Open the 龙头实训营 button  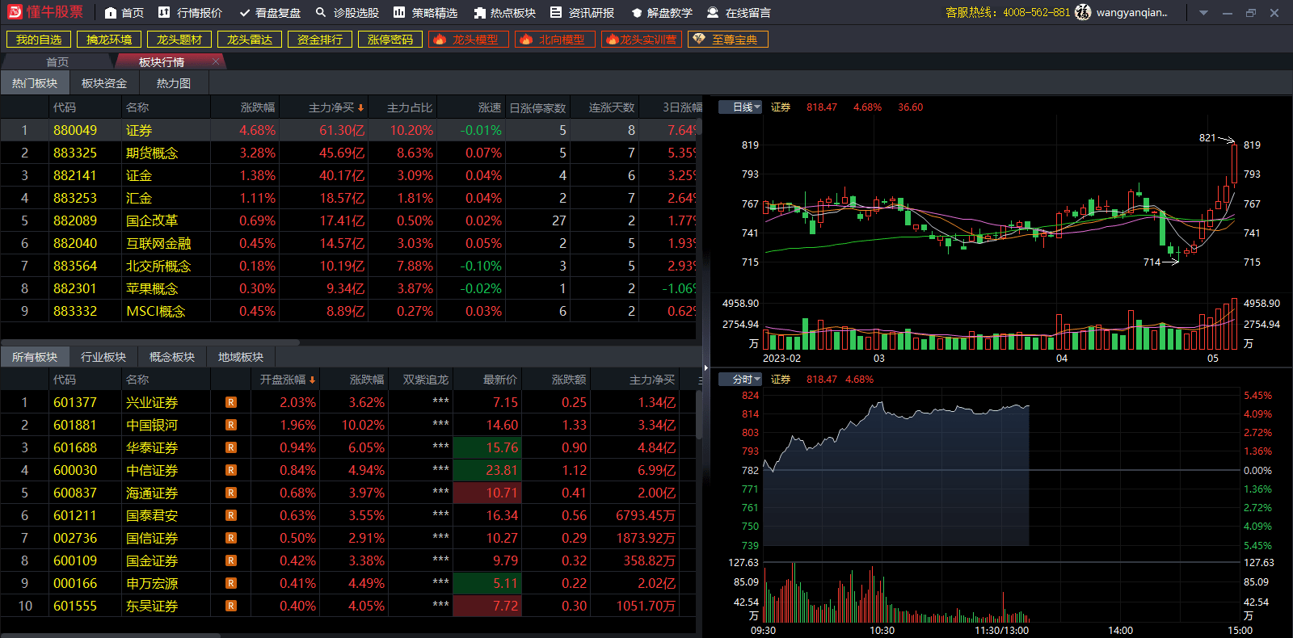pyautogui.click(x=642, y=40)
